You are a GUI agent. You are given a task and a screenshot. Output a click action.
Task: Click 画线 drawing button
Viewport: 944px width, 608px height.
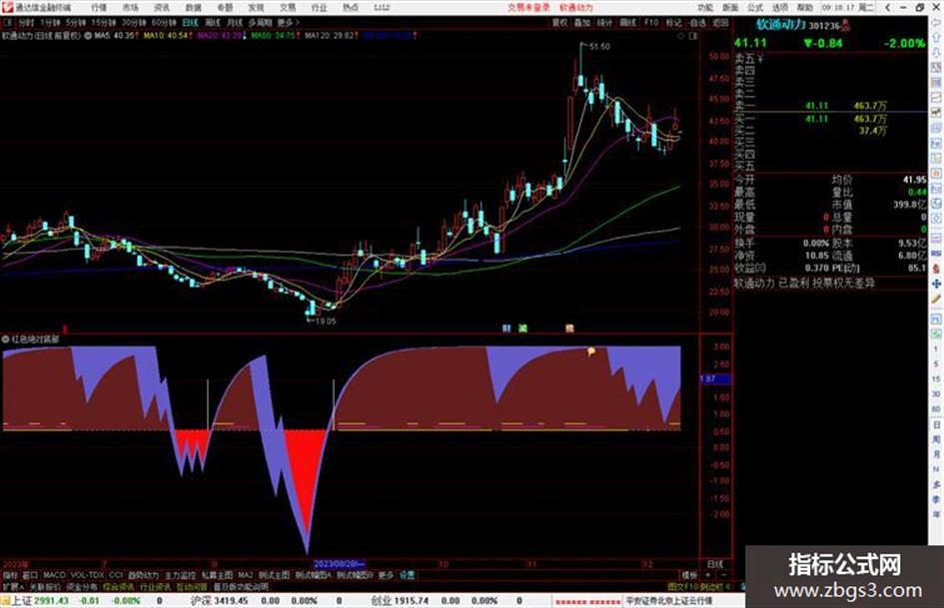(628, 22)
